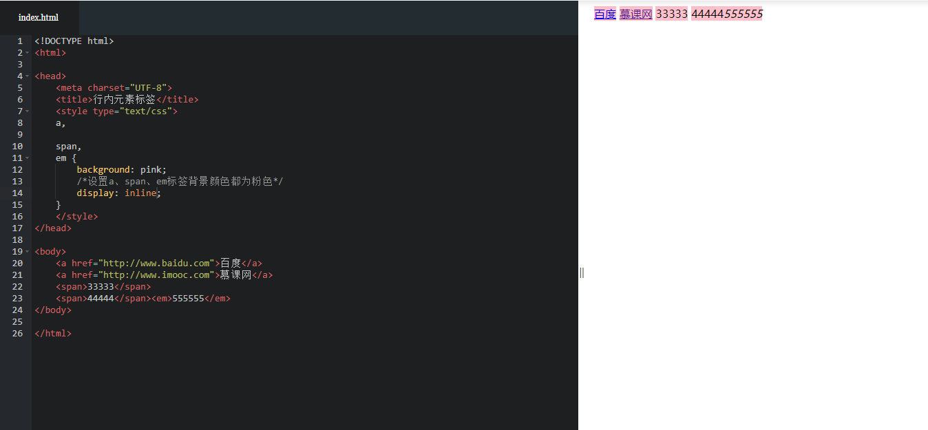Click the span 44444 em 555555 code line

click(x=143, y=299)
